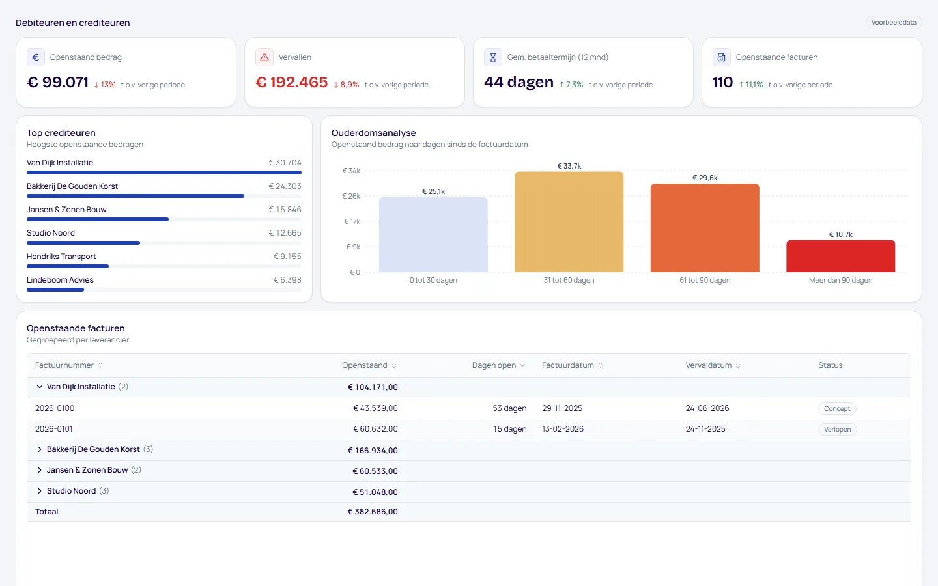Click the invoice icon beside Openstaande facturen card
Viewport: 938px width, 586px height.
pos(722,57)
